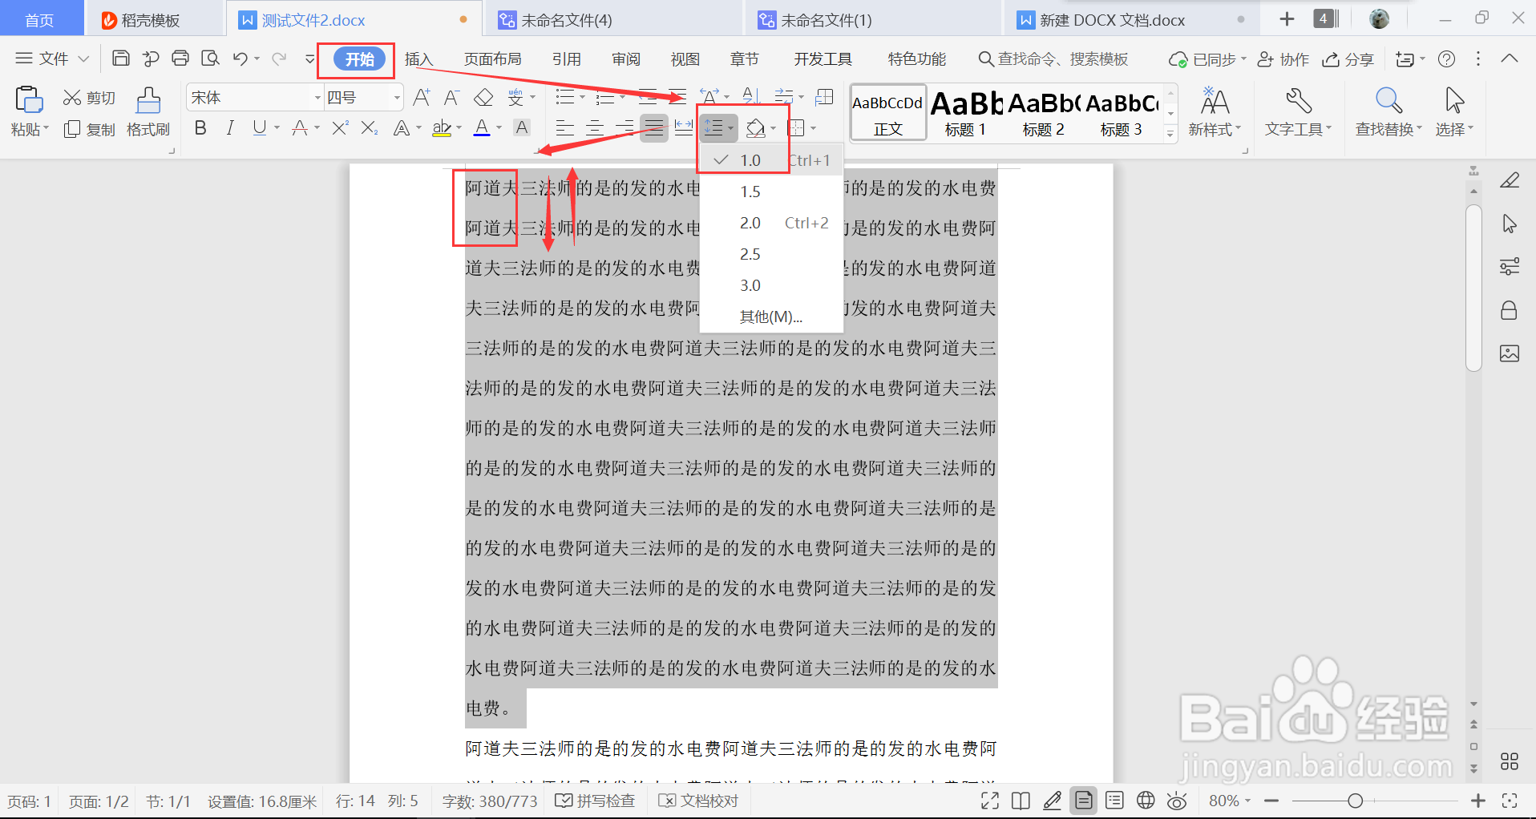Click Collaborate (协作) button
The height and width of the screenshot is (819, 1536).
point(1283,58)
